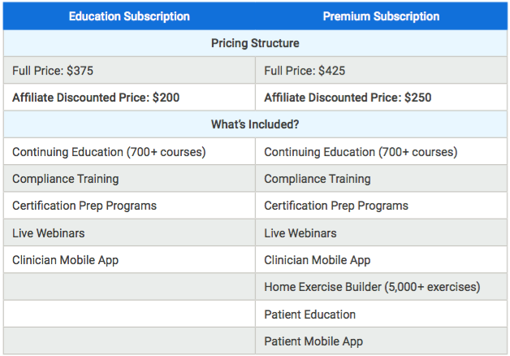
Task: Click the Full Price: $425 cell
Action: pos(381,70)
